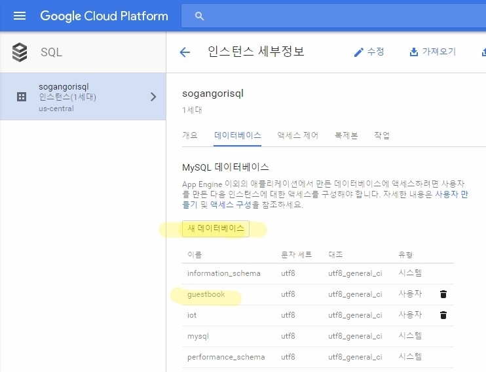Click the us-central region label
Screen dimensions: 486x372
tap(56, 109)
